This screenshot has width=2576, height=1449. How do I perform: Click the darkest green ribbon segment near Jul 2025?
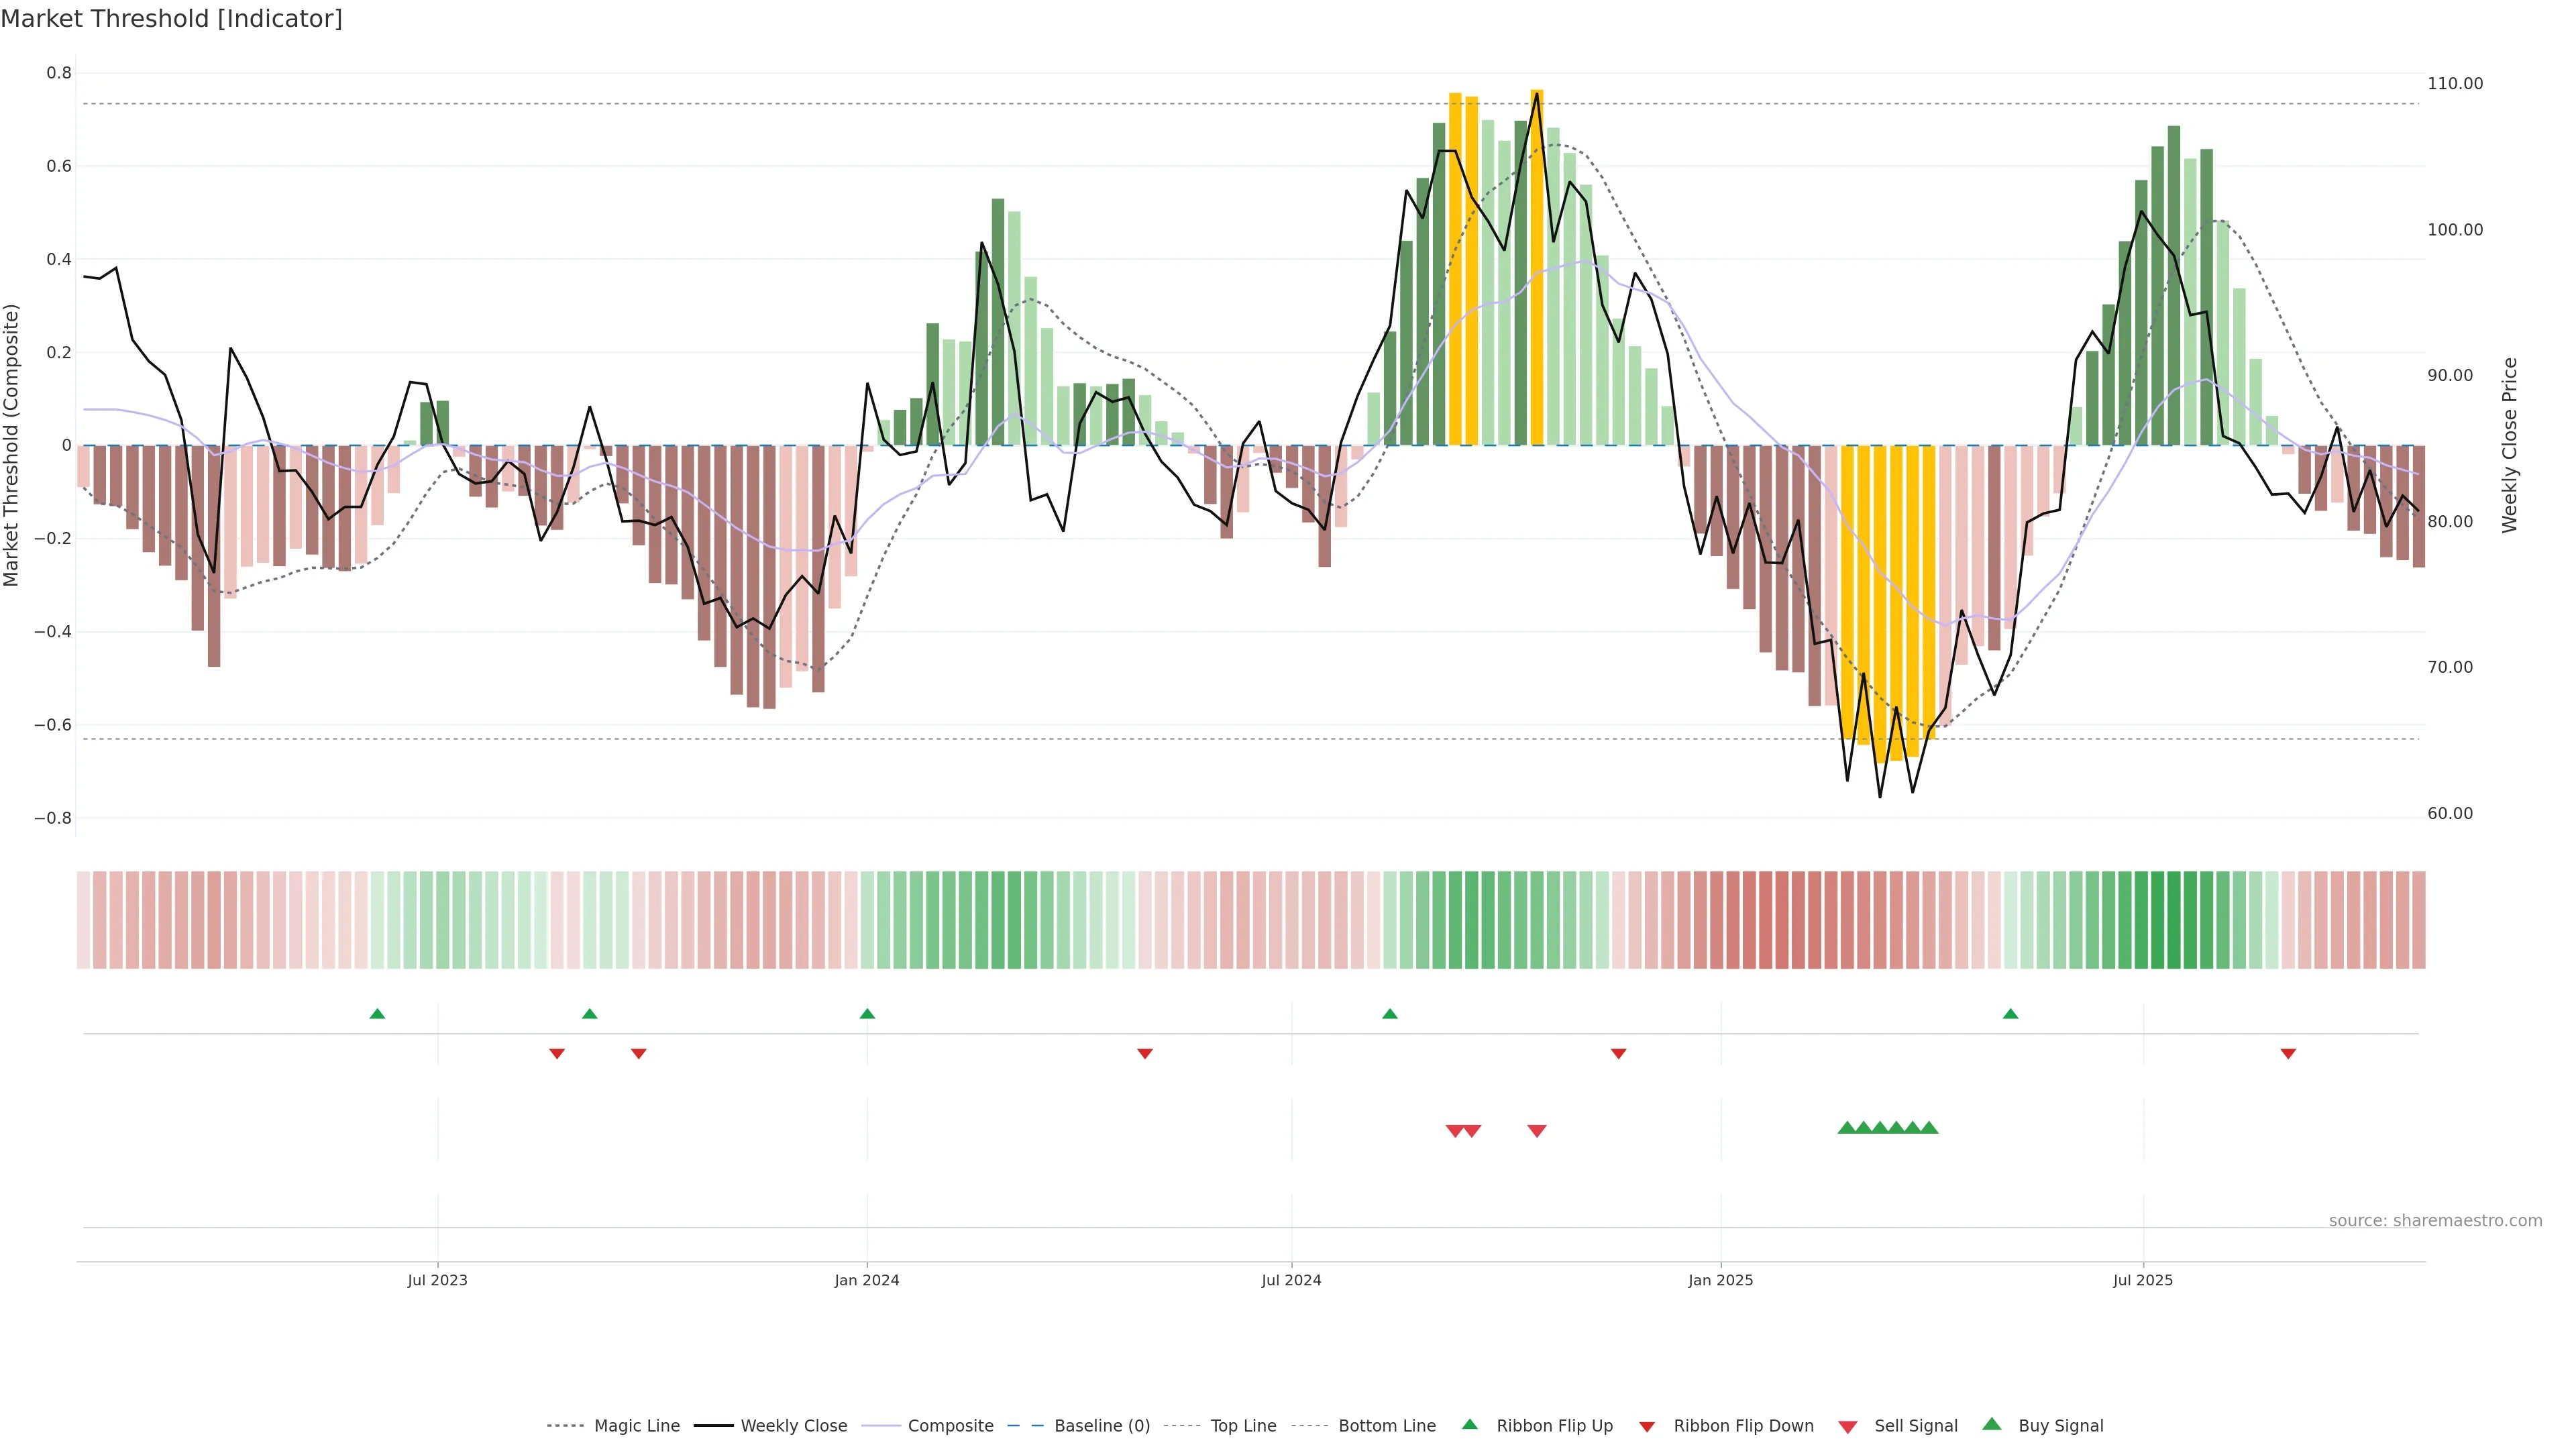[2173, 919]
